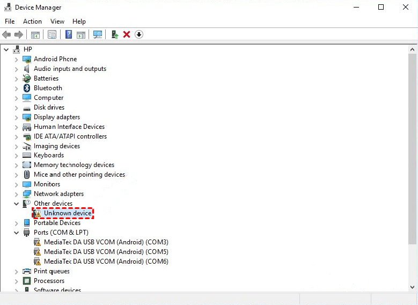
Task: Expand the Computer category
Action: [x=16, y=98]
